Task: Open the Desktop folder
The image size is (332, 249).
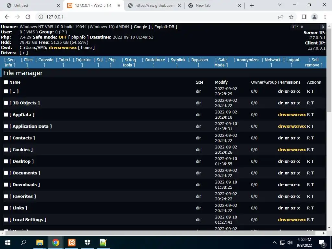Action: point(22,161)
